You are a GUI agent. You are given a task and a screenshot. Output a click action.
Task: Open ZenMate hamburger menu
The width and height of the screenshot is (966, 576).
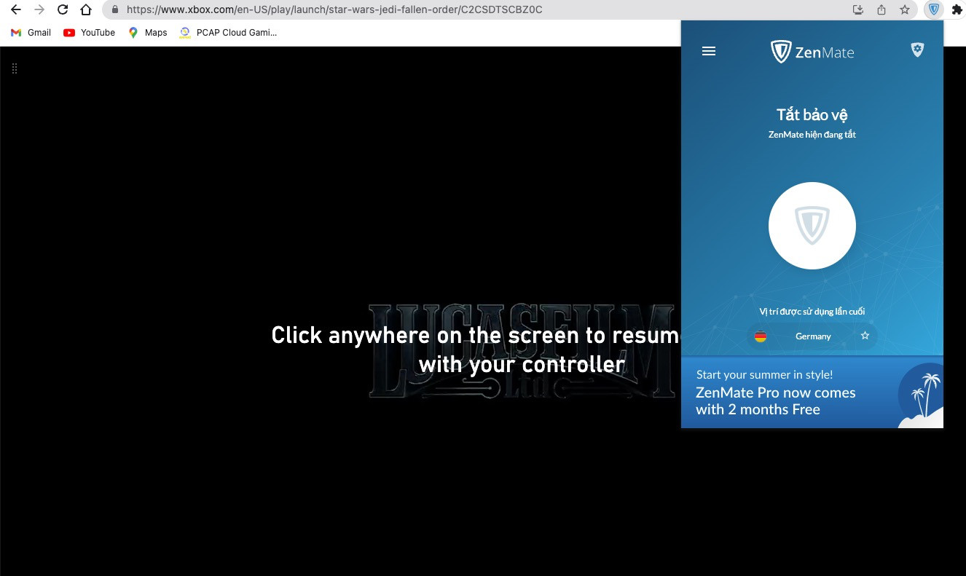point(709,51)
